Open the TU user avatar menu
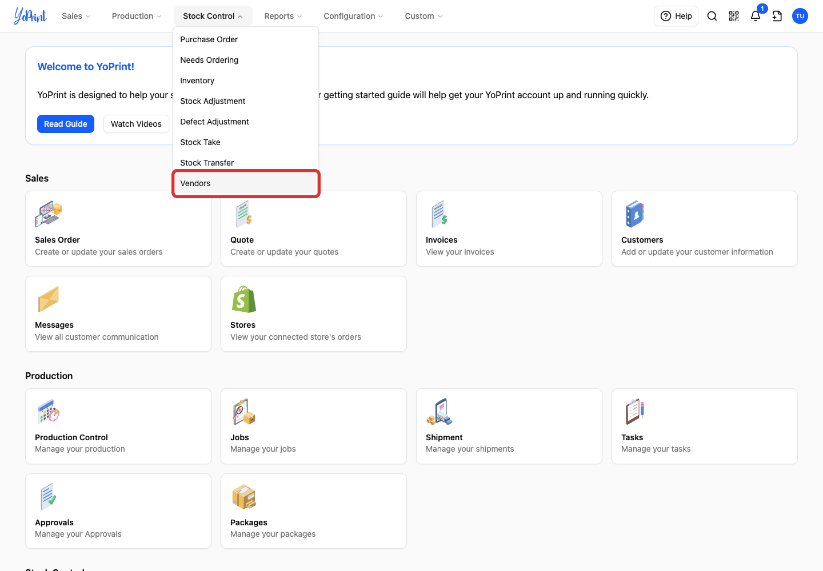 click(800, 16)
